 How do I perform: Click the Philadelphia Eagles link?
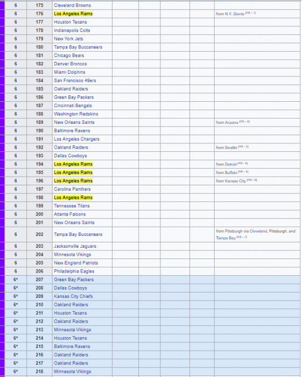(74, 271)
